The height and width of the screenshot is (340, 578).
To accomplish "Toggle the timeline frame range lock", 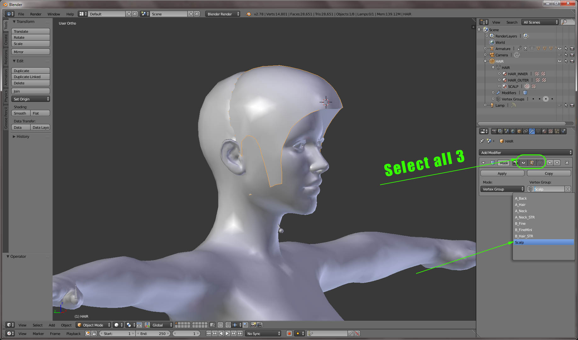I will click(94, 333).
